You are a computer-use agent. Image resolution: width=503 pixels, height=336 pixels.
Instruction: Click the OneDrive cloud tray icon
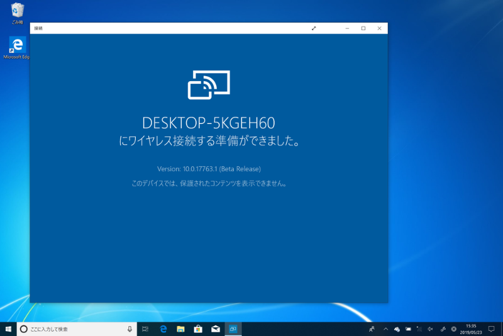[397, 329]
